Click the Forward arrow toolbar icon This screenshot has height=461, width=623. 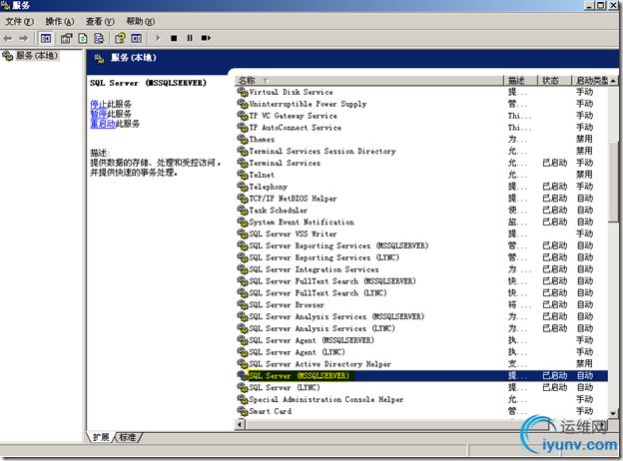pos(24,39)
